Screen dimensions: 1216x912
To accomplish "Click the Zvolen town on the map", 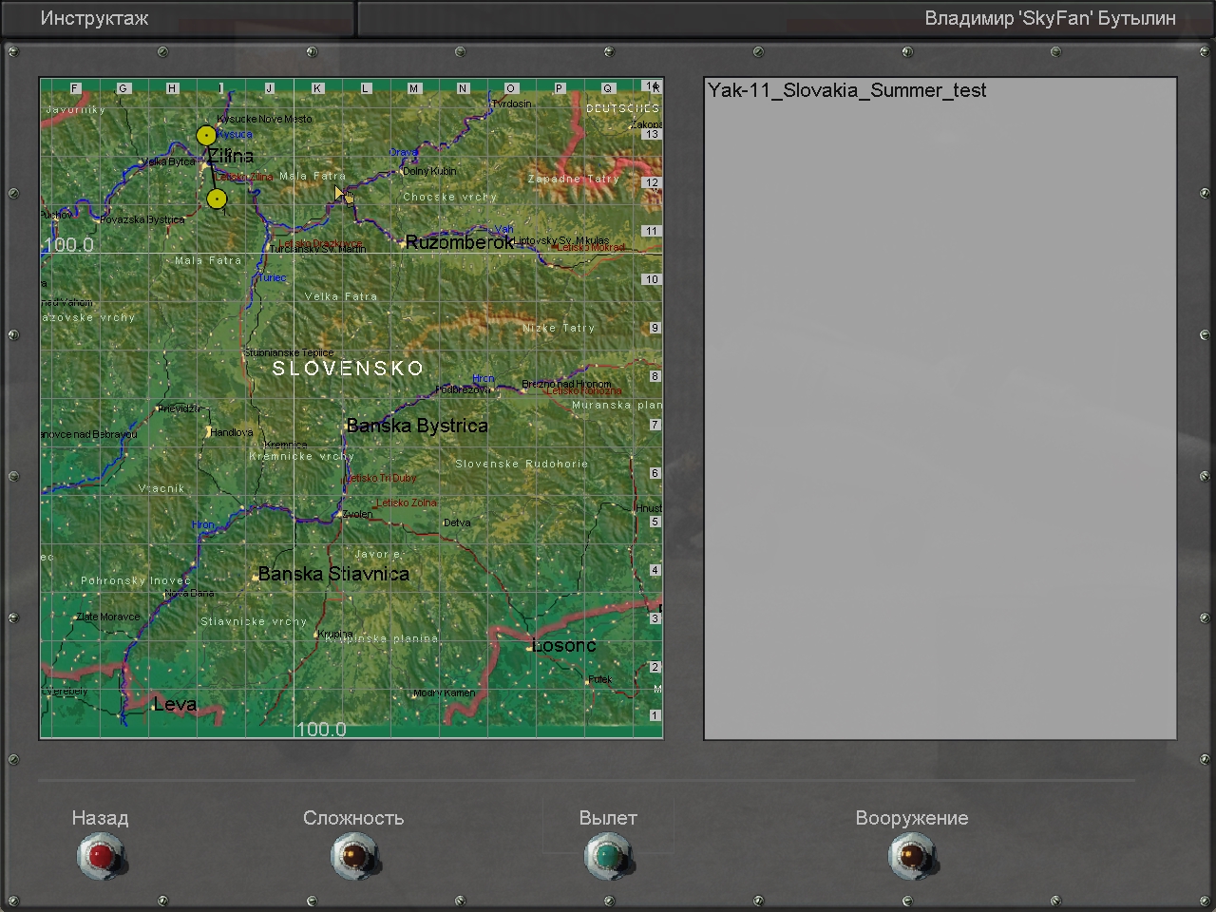I will click(357, 514).
